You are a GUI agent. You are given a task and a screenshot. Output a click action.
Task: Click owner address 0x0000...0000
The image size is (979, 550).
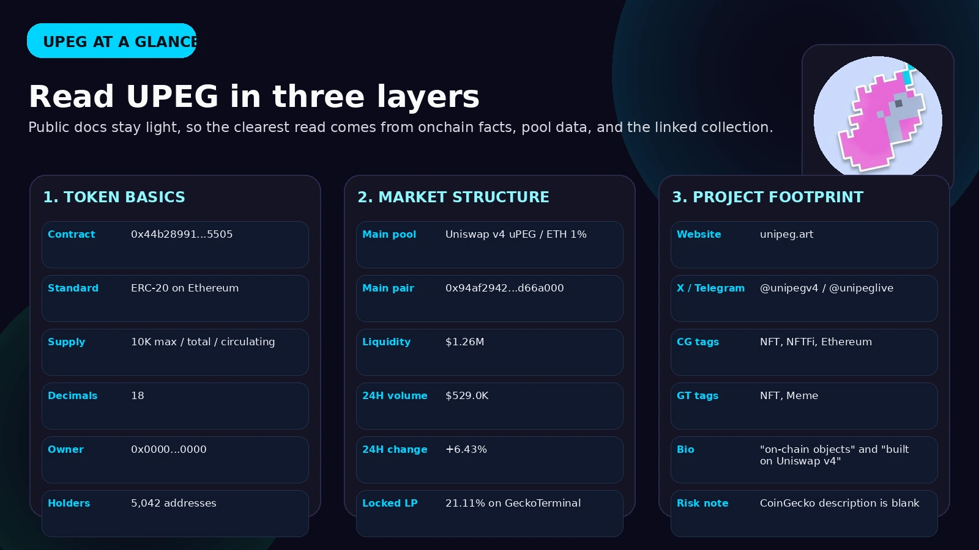169,449
